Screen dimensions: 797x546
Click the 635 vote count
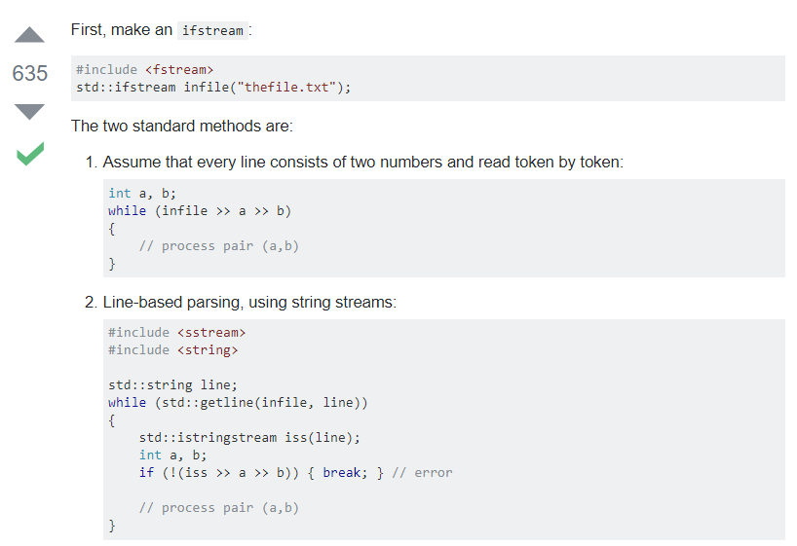point(30,73)
